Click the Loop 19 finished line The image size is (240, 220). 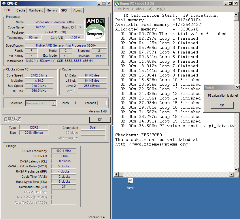tap(160, 121)
